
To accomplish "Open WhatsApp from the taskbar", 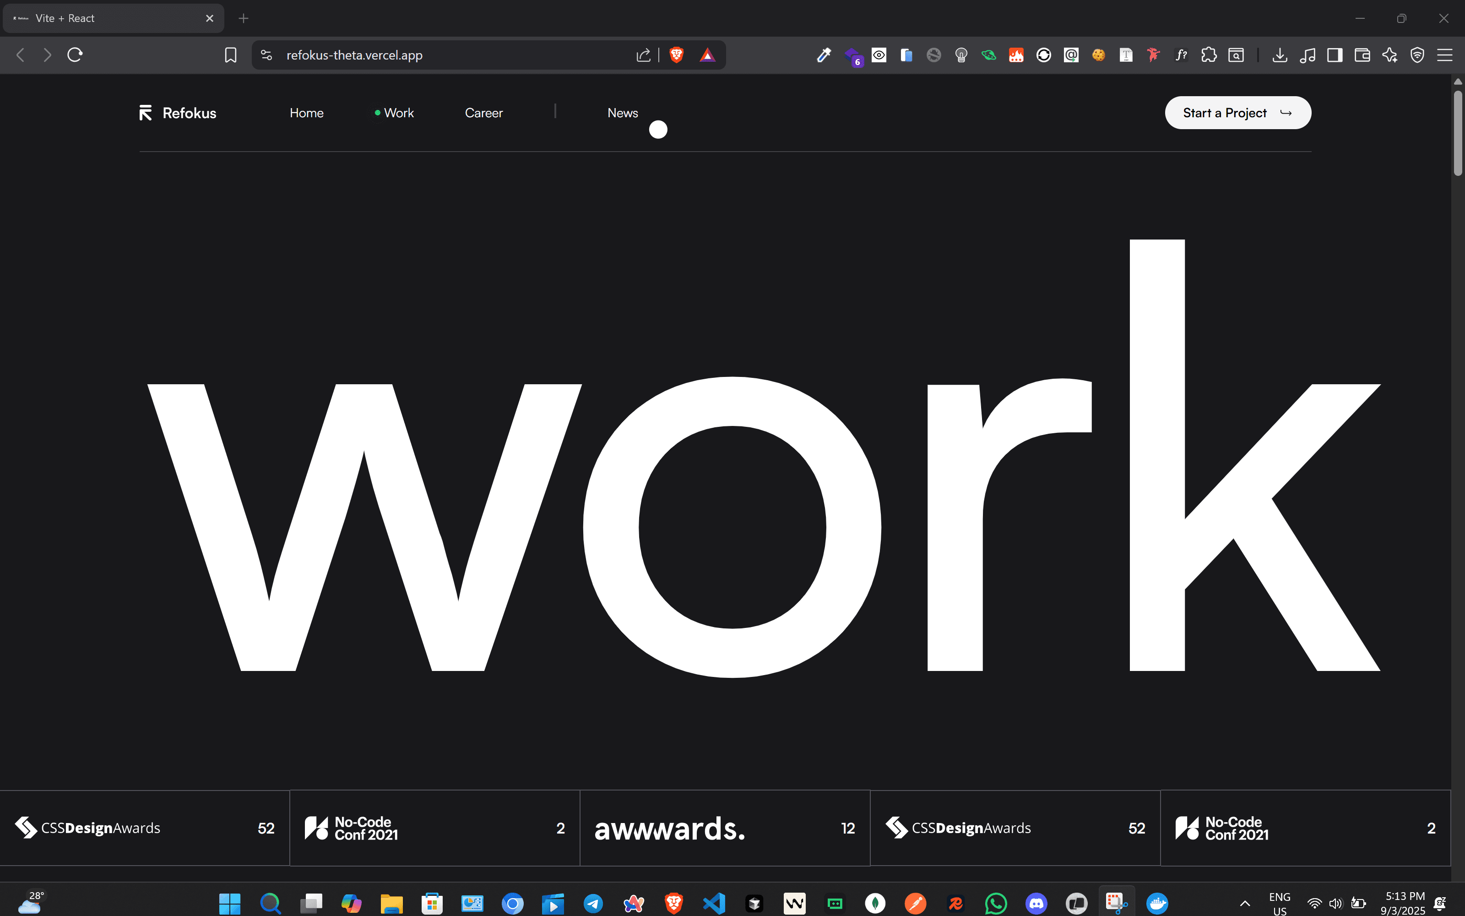I will pos(996,903).
